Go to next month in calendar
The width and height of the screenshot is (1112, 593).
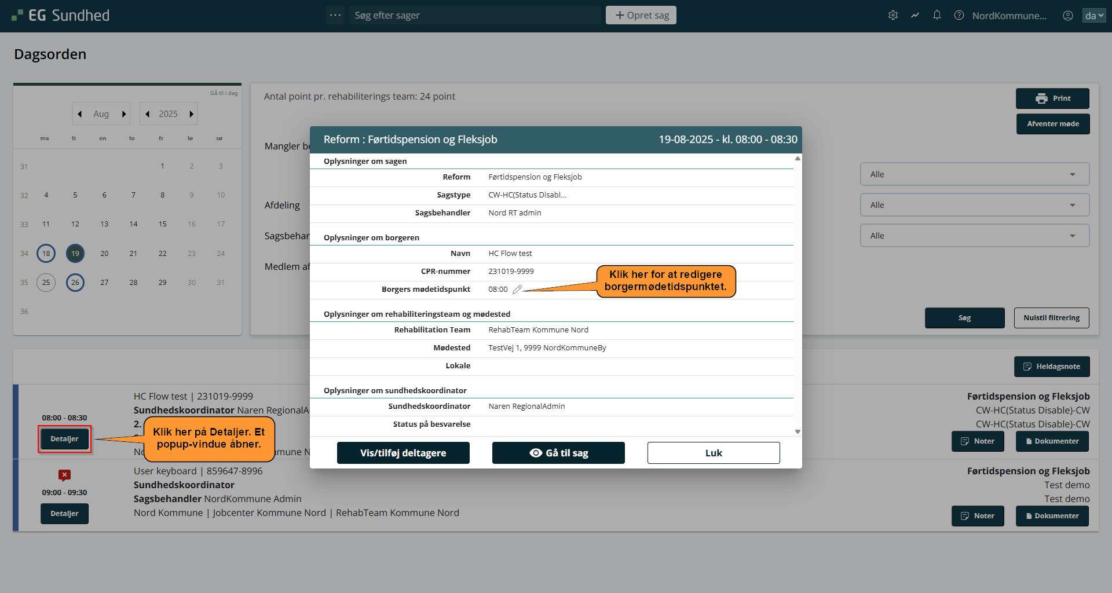pyautogui.click(x=124, y=114)
